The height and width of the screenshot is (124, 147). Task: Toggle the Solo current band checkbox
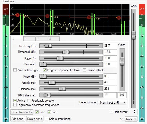tap(47, 119)
